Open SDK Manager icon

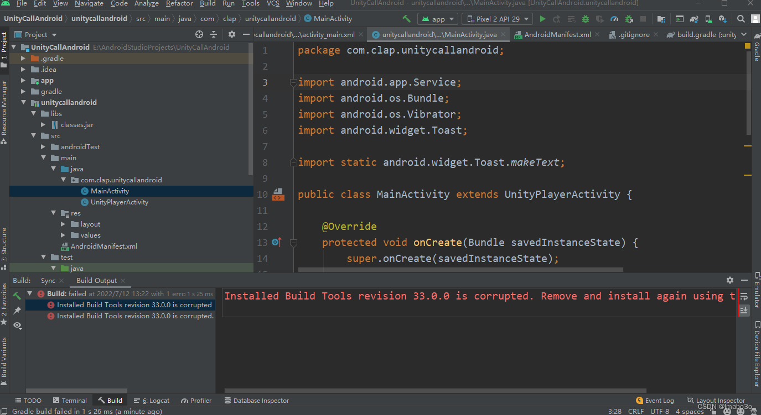click(722, 19)
